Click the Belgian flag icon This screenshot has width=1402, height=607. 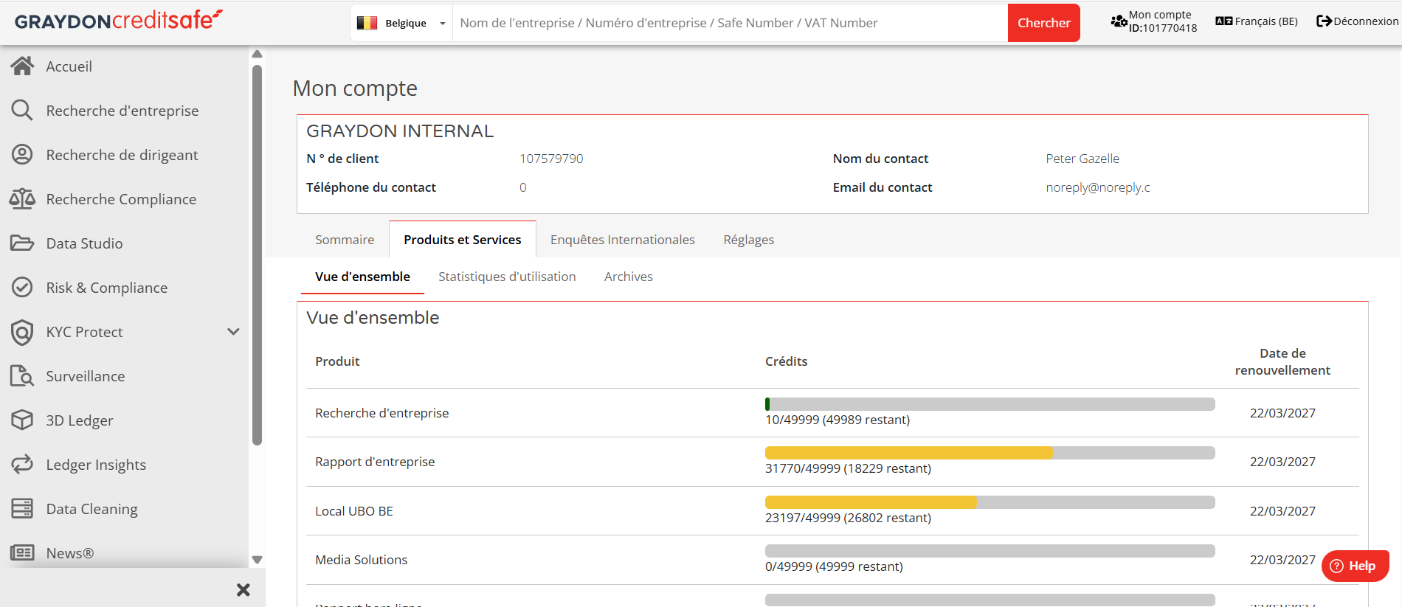click(367, 23)
